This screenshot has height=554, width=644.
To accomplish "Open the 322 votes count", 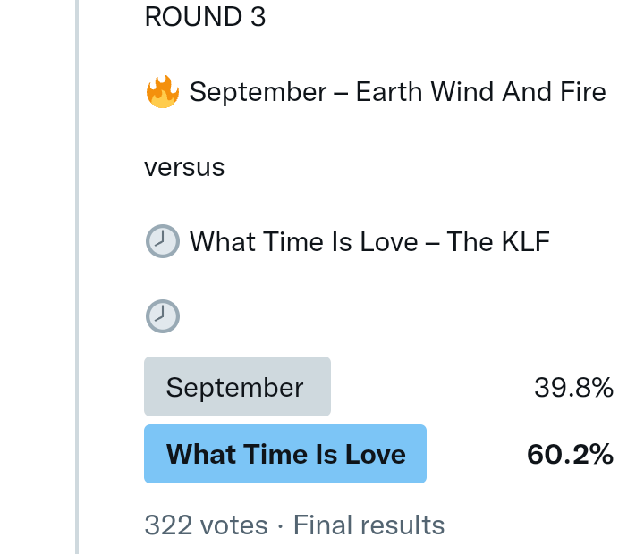I will tap(206, 525).
